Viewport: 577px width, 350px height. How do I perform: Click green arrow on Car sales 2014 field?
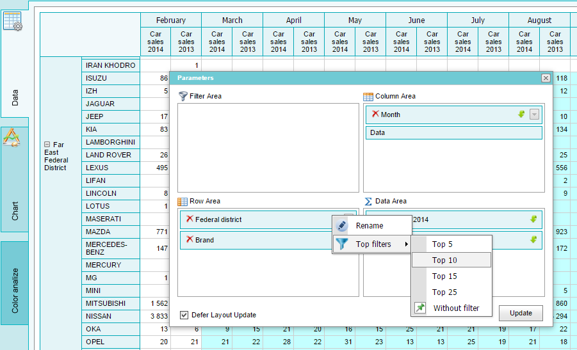coord(533,219)
